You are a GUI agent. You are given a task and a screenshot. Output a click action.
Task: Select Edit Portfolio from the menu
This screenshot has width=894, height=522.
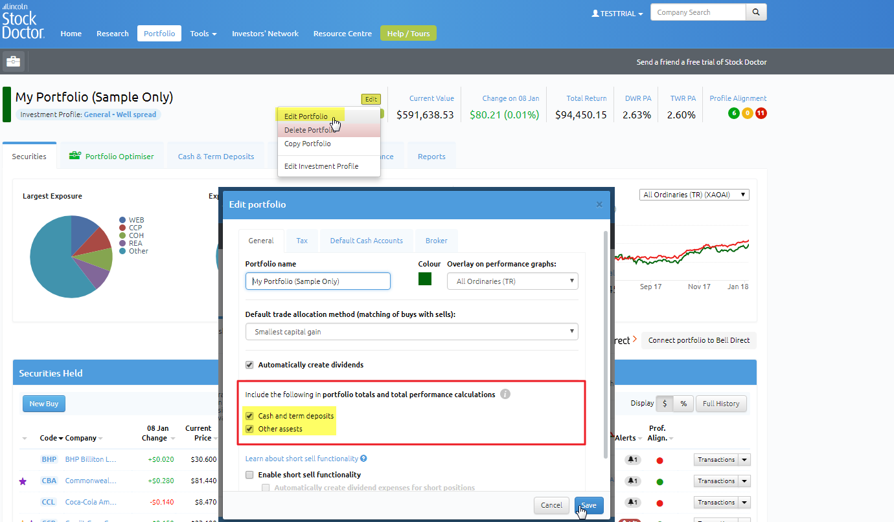[329, 116]
